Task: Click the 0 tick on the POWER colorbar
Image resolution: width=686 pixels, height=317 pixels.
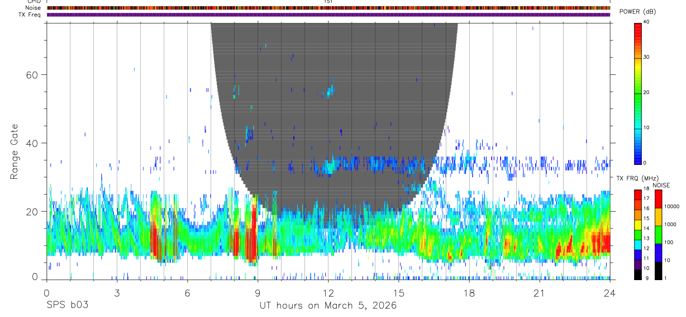Action: click(x=645, y=163)
